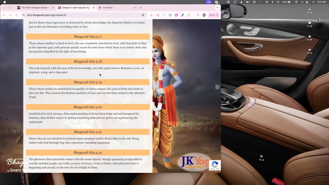Open the volume control in menu bar

[x=248, y=2]
